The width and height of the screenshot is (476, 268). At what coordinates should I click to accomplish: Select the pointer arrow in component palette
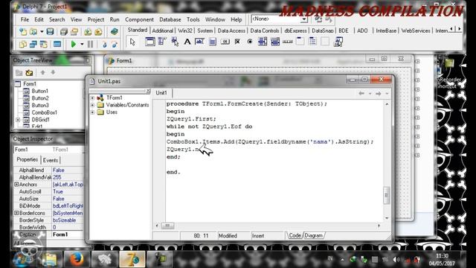click(132, 42)
